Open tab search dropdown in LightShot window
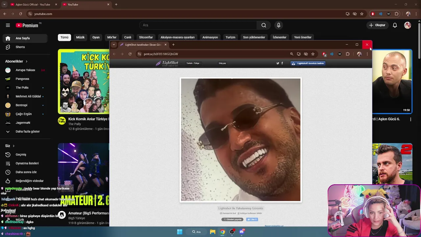The width and height of the screenshot is (421, 237). pos(114,45)
